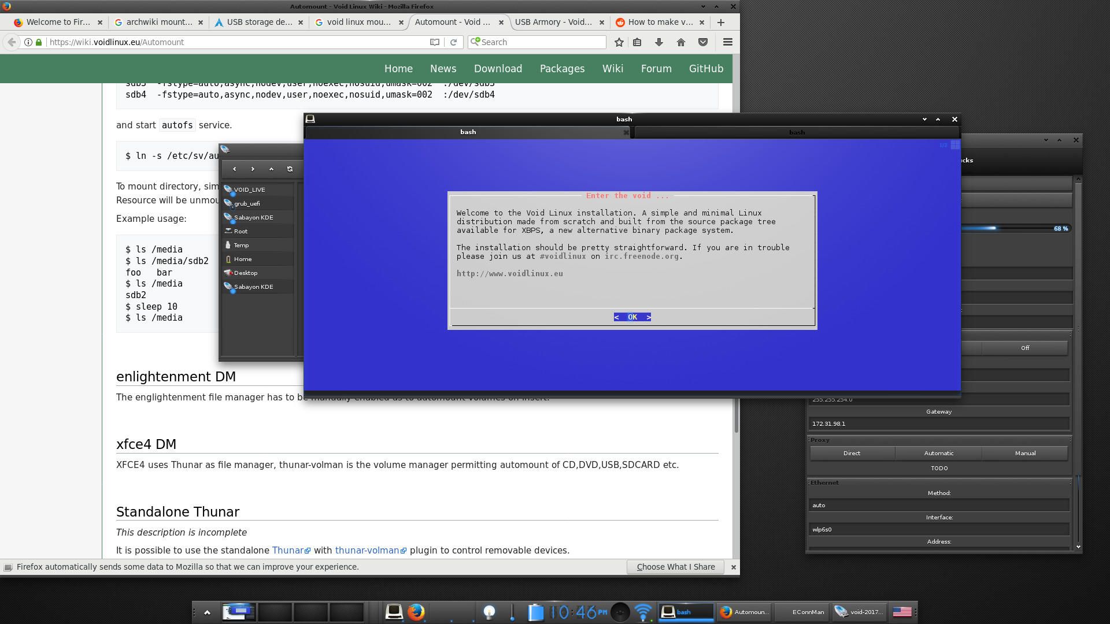The image size is (1110, 624).
Task: Launch terminal from the shelf launcher
Action: point(394,611)
